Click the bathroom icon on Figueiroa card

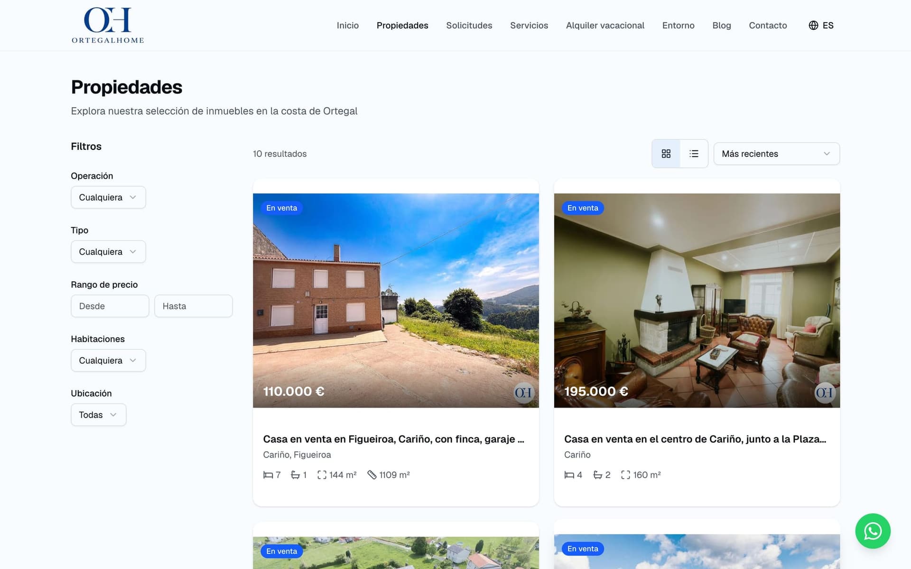coord(295,475)
